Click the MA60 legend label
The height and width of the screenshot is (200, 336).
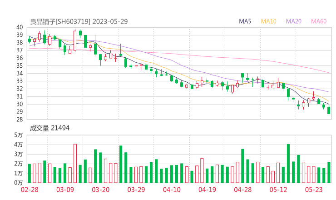tap(319, 21)
